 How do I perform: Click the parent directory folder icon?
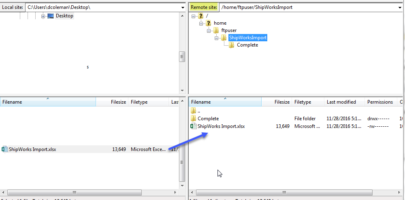coord(194,111)
